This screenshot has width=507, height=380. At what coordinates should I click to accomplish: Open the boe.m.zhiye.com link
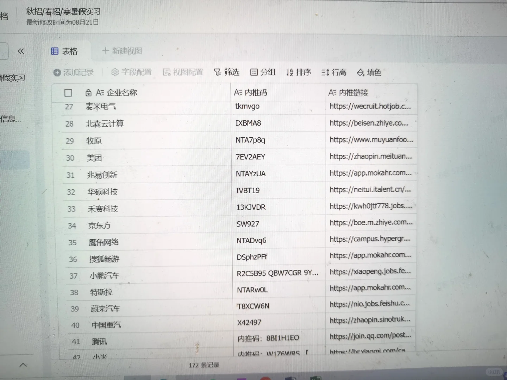click(x=371, y=222)
